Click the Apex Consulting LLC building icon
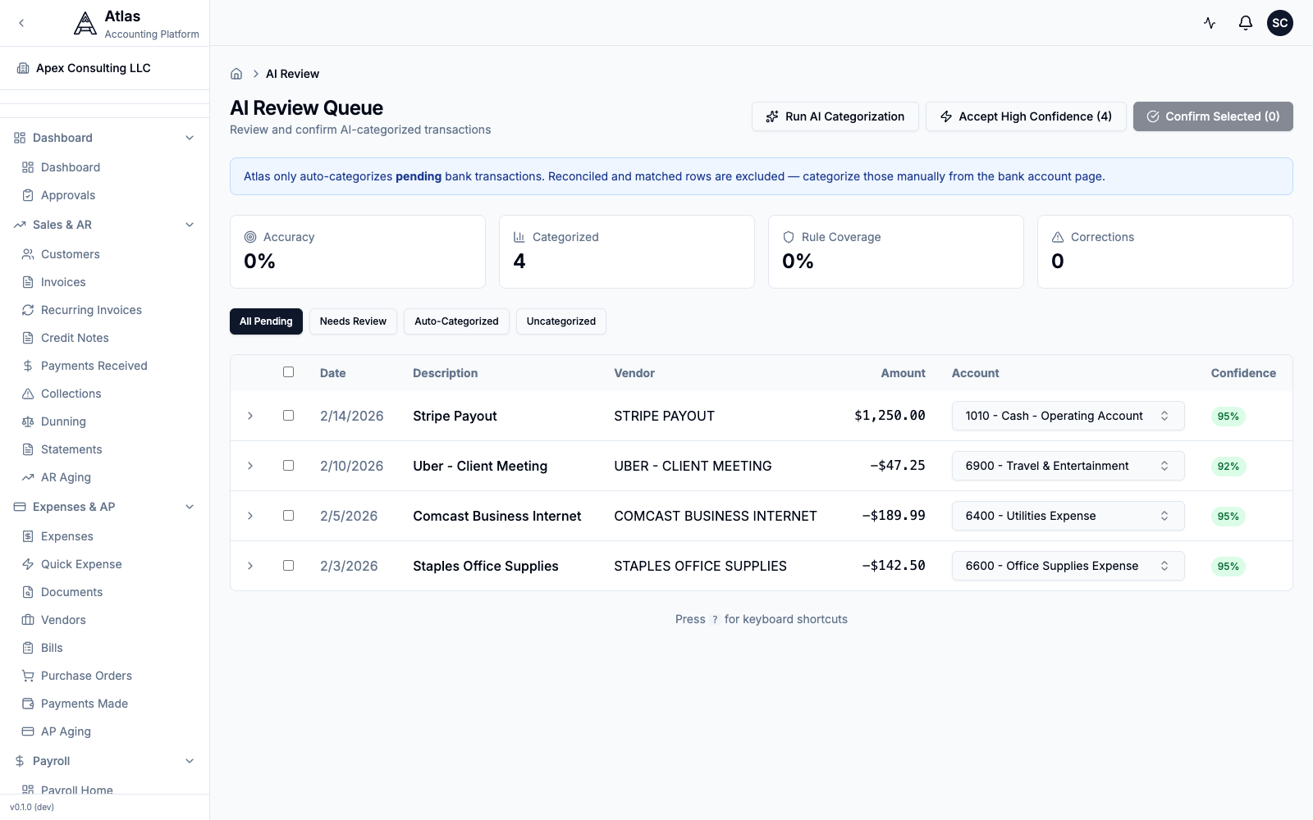Screen dimensions: 1313x820 click(x=23, y=68)
